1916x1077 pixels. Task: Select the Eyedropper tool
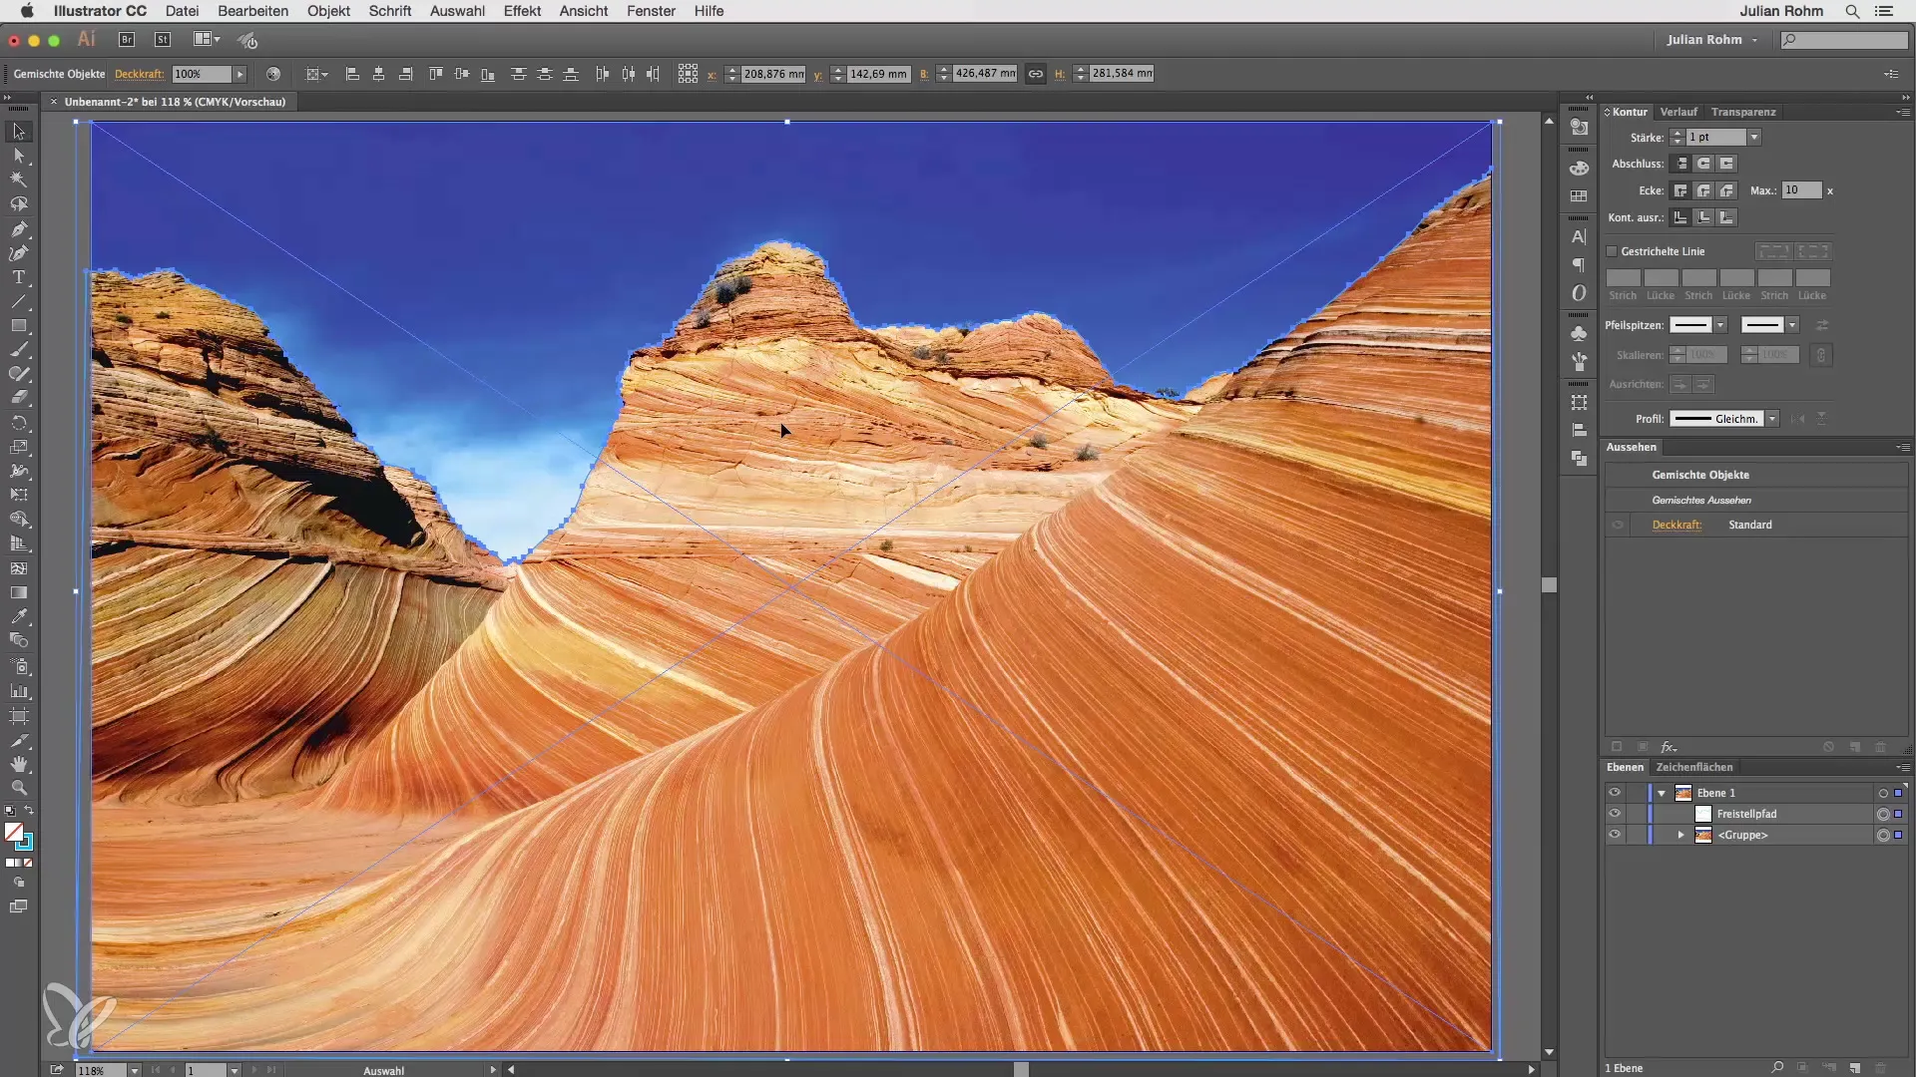[18, 616]
